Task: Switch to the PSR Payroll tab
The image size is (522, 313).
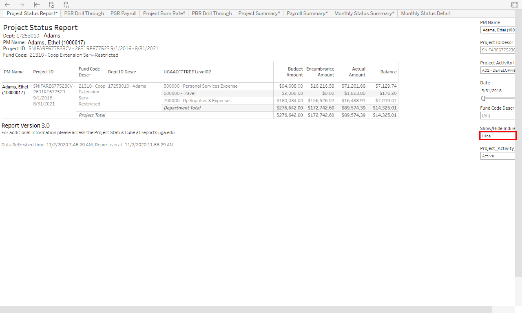Action: (124, 13)
